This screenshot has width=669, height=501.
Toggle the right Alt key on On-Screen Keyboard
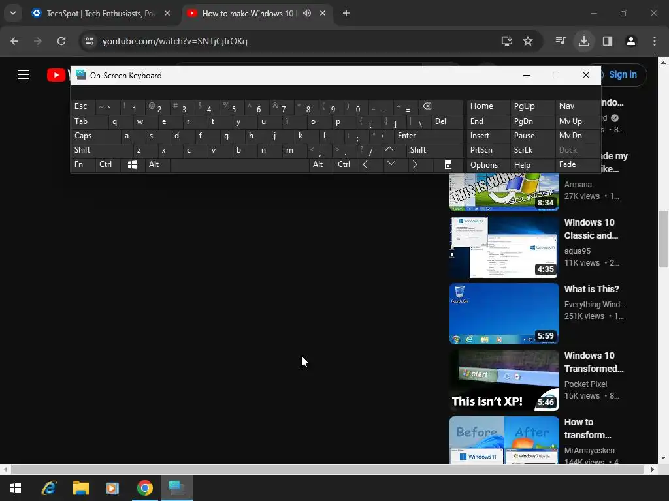(321, 165)
